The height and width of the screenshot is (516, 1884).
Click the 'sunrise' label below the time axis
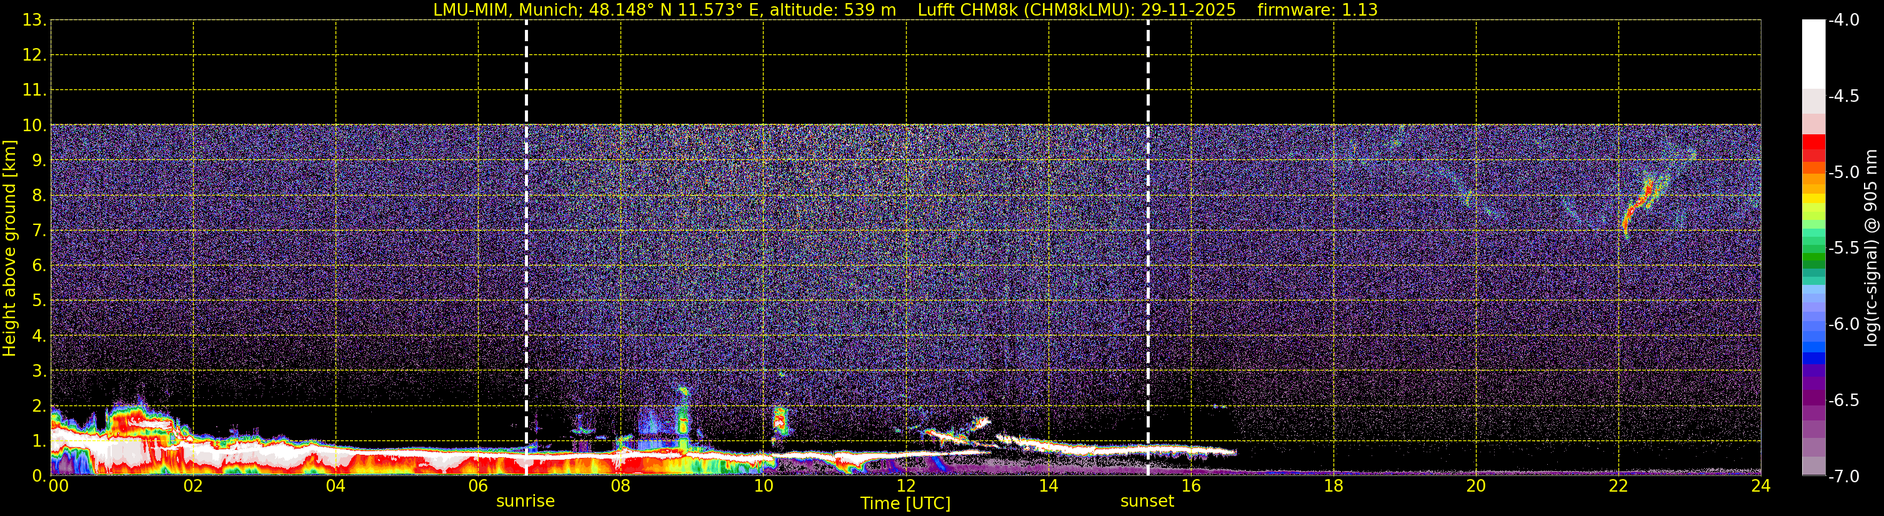[525, 502]
